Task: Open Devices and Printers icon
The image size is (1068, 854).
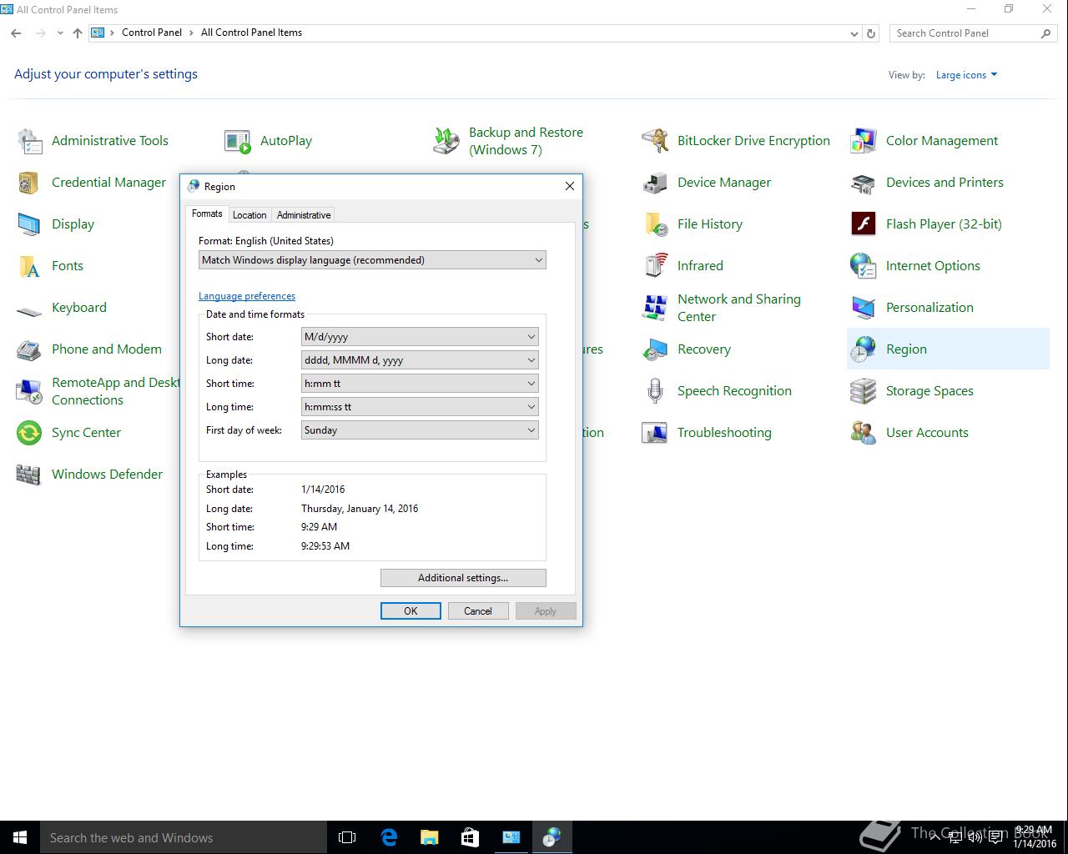Action: [864, 183]
